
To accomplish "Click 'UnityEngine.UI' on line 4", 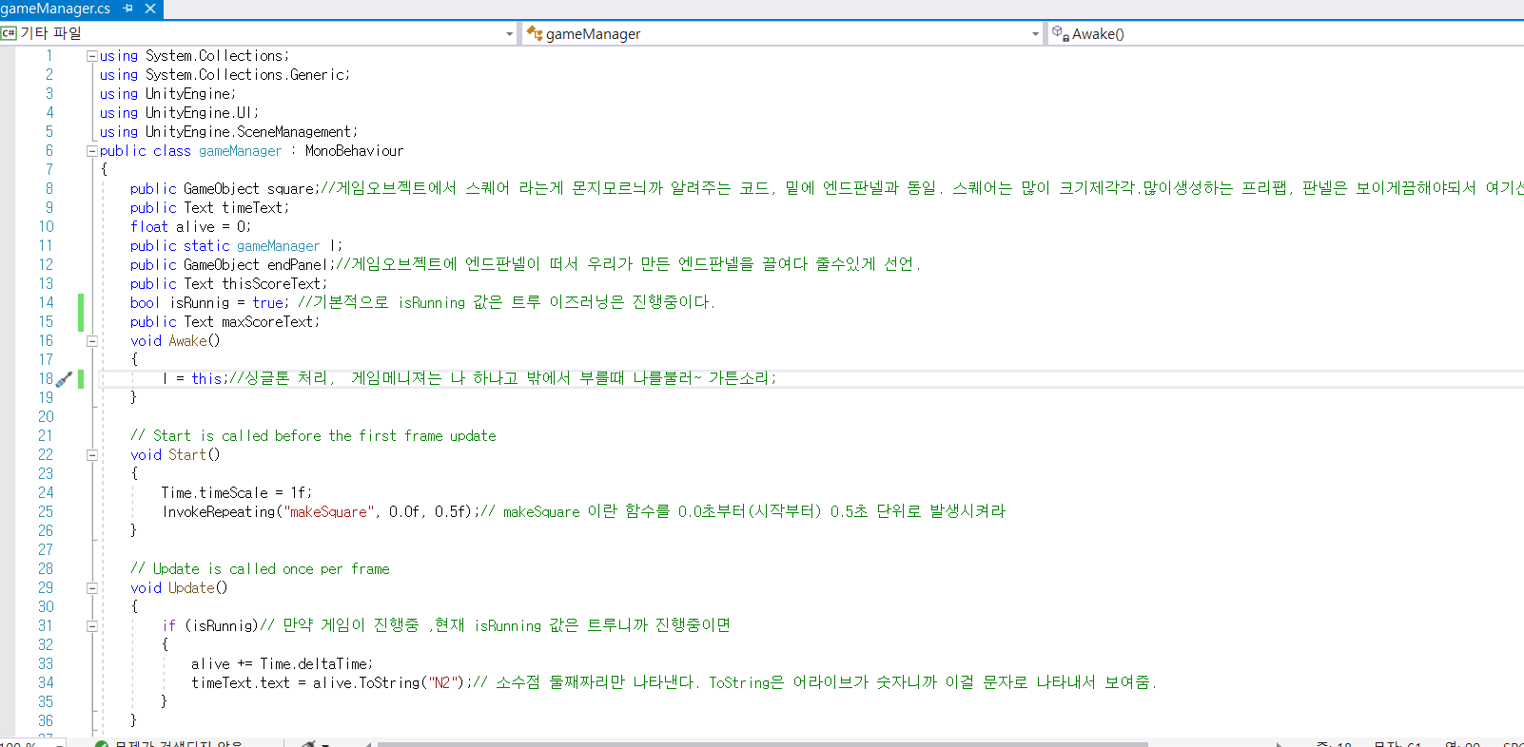I will (x=200, y=113).
